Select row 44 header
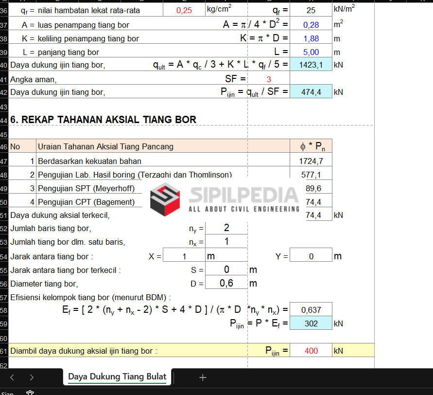The image size is (433, 395). pyautogui.click(x=4, y=120)
